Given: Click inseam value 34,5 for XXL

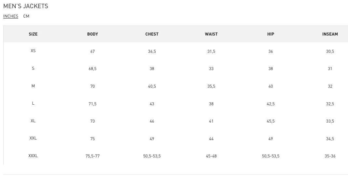Looking at the screenshot, I should 330,139.
